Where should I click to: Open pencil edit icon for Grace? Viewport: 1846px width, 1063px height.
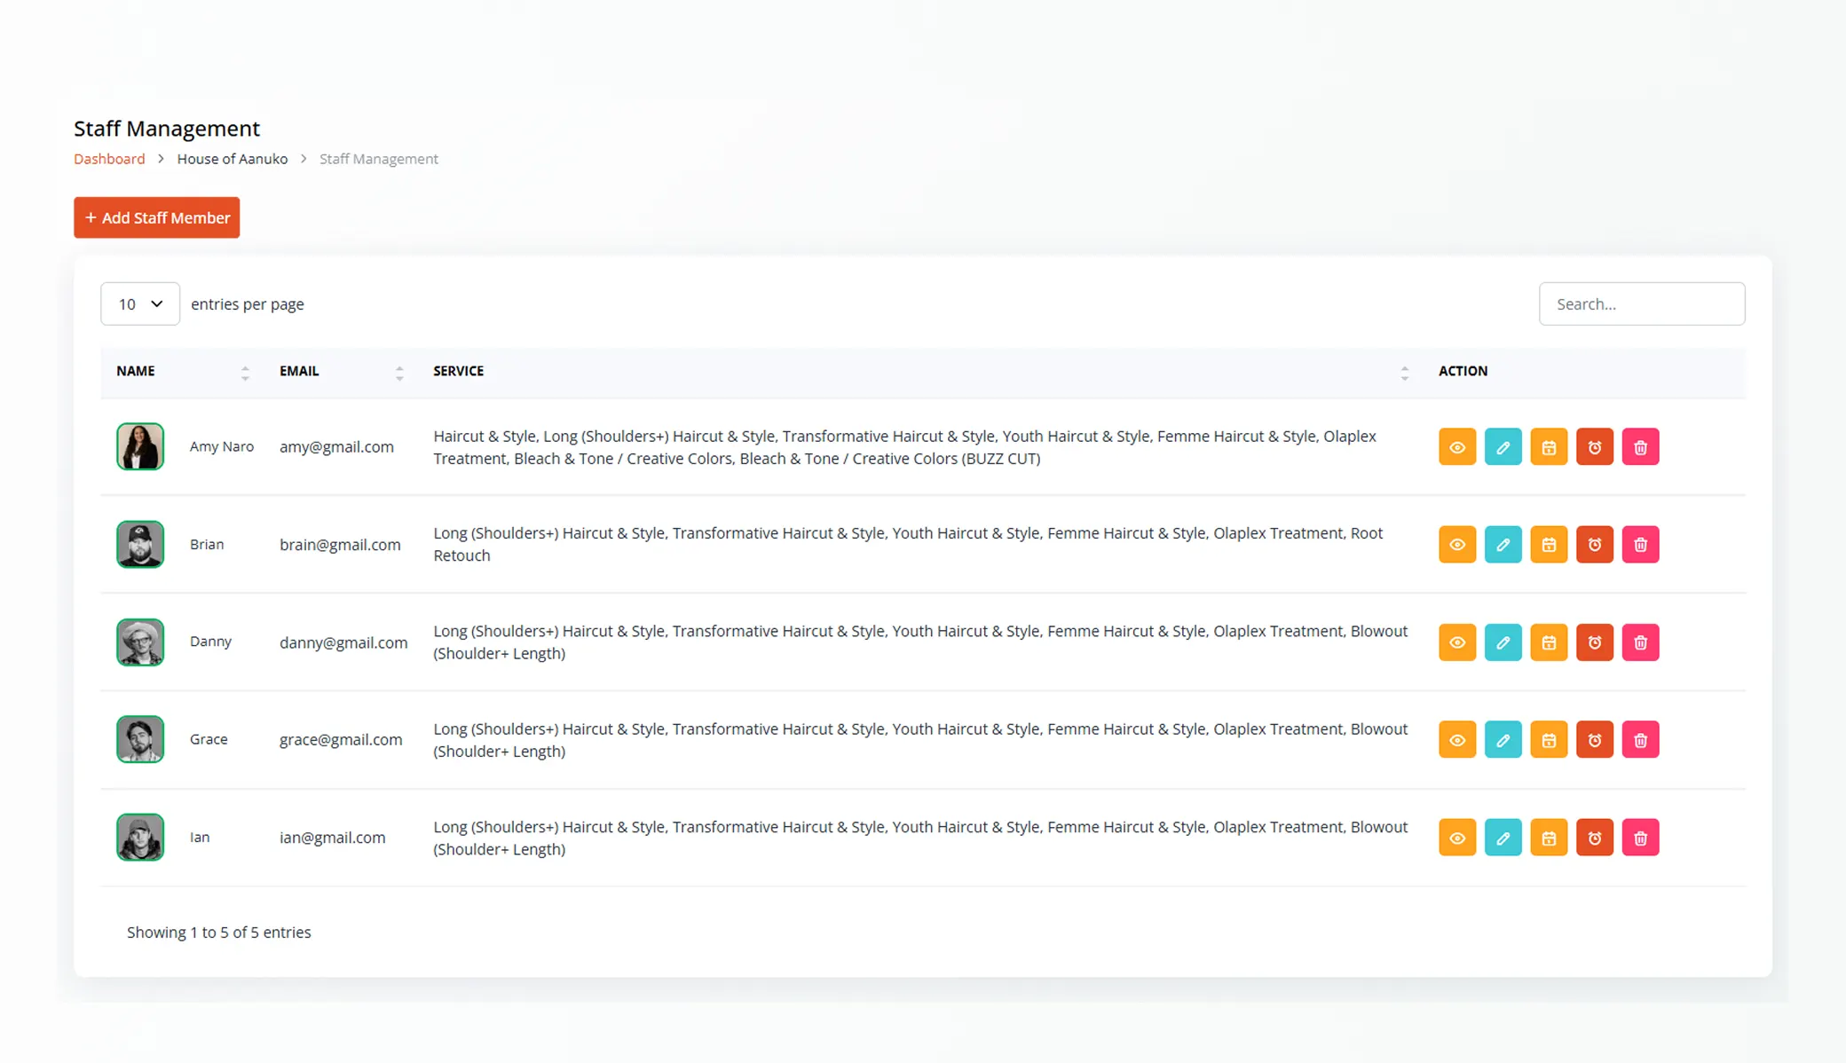[x=1503, y=740]
